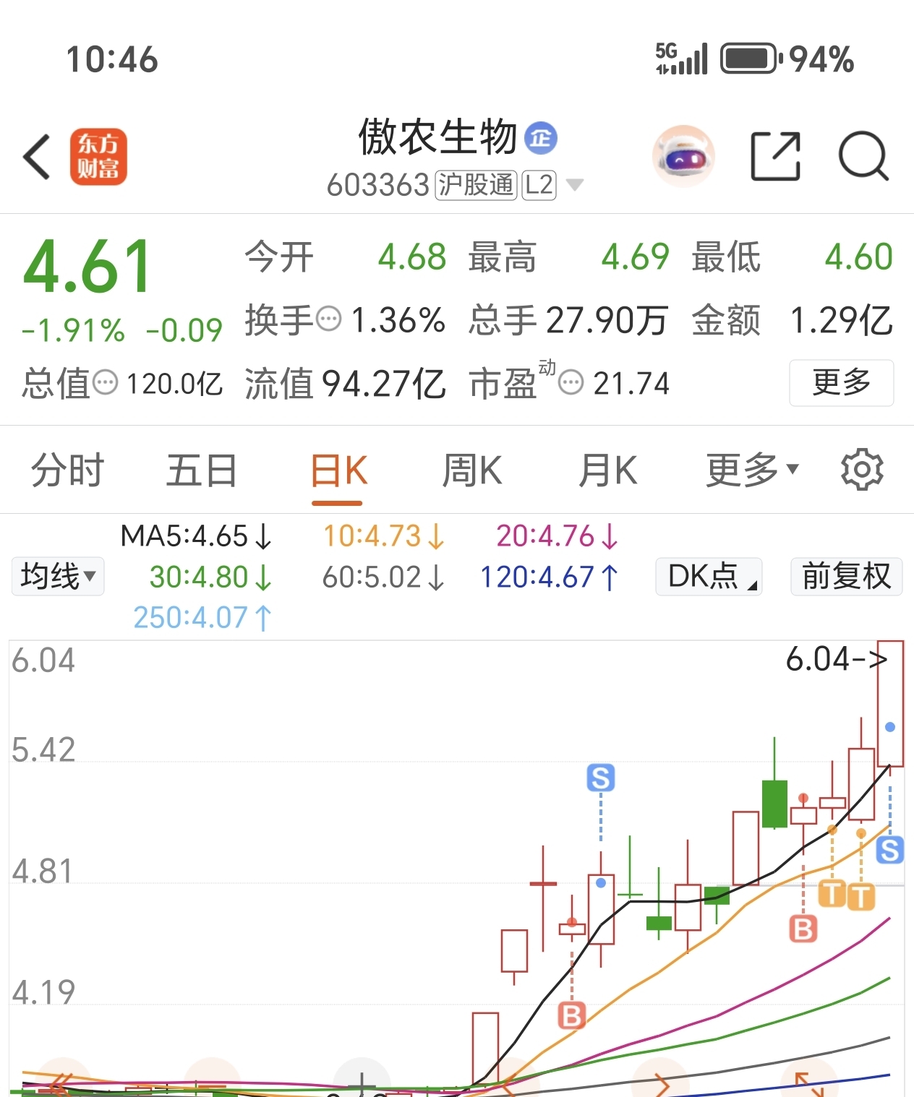Switch to the 周K tab
914x1097 pixels.
pyautogui.click(x=472, y=470)
